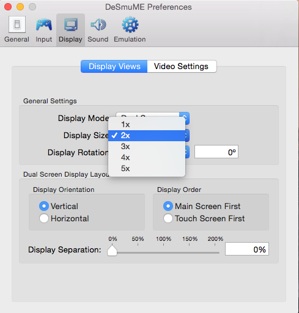Screen dimensions: 299x313
Task: Choose 3x display size option
Action: tap(147, 146)
